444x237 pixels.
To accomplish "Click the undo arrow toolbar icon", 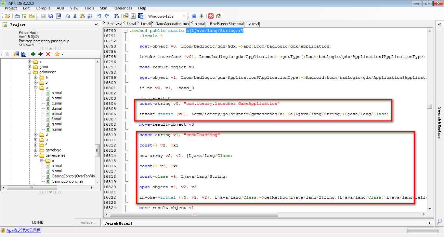I will [99, 16].
